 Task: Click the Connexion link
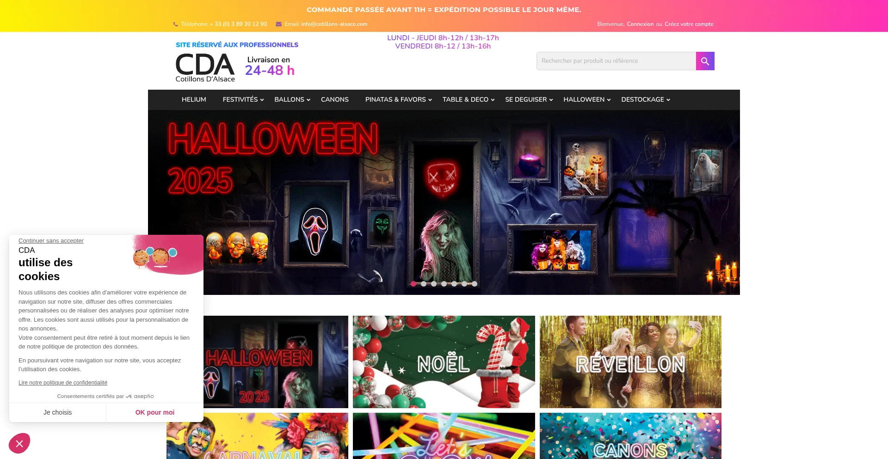pos(640,24)
